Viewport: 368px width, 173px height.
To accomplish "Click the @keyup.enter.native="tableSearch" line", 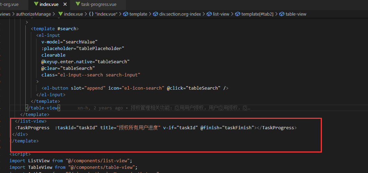I will 86,62.
